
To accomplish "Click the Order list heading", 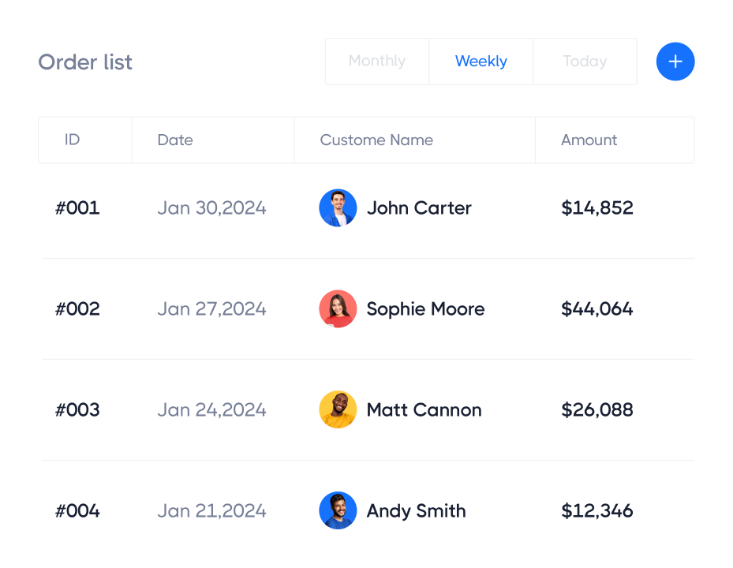I will [x=84, y=62].
